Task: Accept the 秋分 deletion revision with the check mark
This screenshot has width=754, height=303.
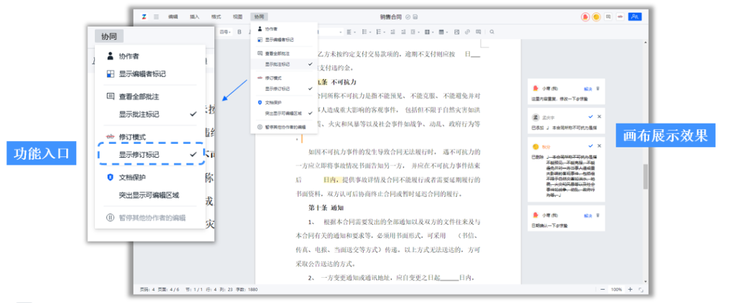Action: [x=591, y=145]
